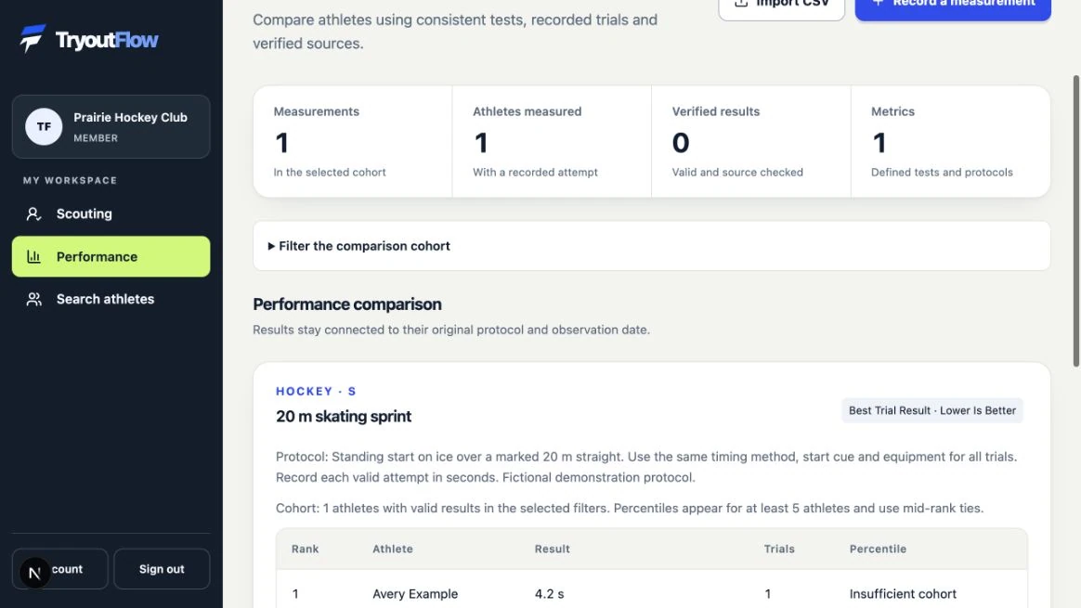Click the TryoutFlow brand name
Viewport: 1081px width, 608px height.
107,40
